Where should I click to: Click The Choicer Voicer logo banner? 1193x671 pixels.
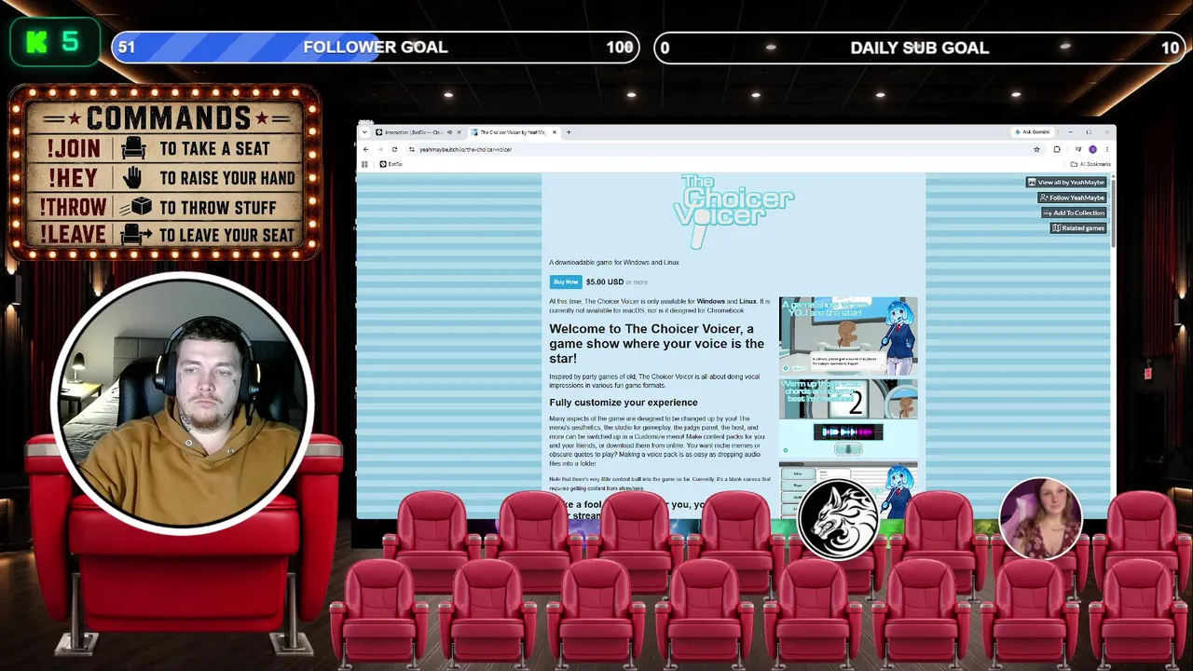point(733,212)
